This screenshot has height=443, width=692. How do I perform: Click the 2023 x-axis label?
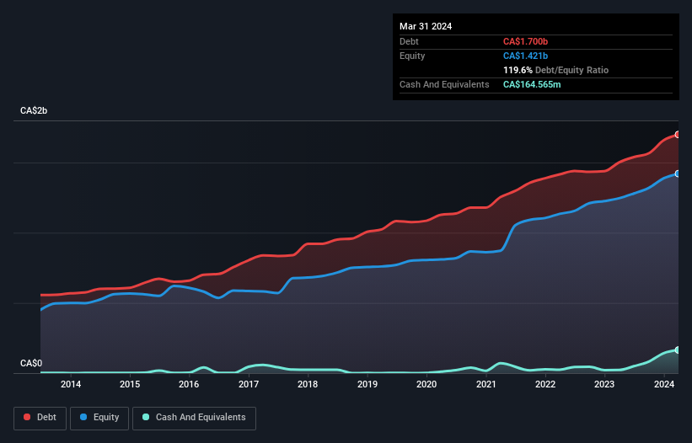click(x=604, y=384)
